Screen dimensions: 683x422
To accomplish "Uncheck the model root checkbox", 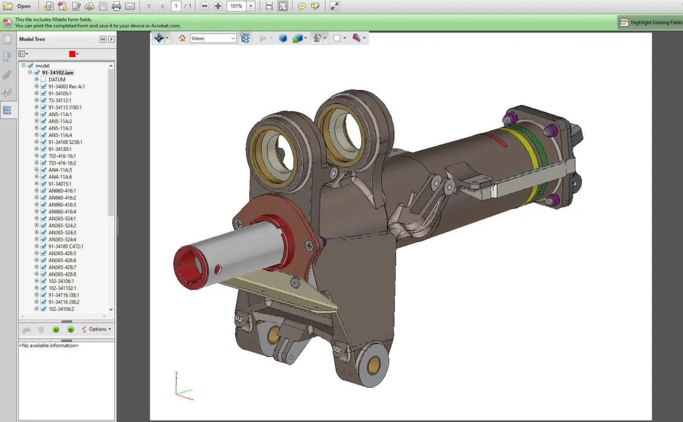I will [x=30, y=65].
